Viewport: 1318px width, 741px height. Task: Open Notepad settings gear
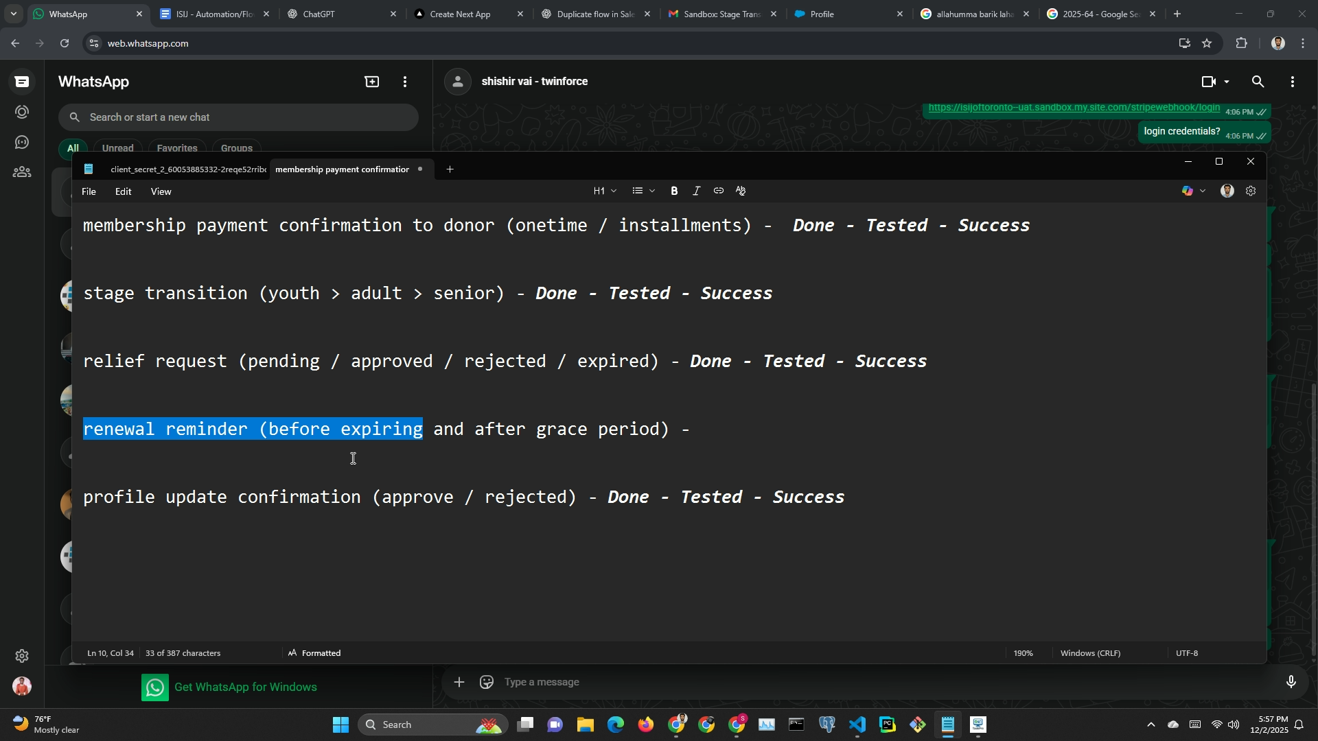point(1251,191)
